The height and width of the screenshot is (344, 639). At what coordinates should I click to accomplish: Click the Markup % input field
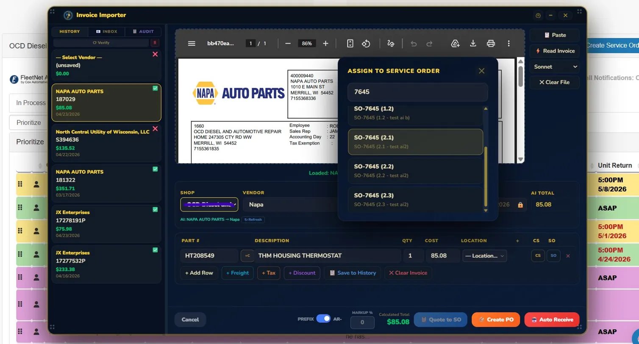[362, 322]
